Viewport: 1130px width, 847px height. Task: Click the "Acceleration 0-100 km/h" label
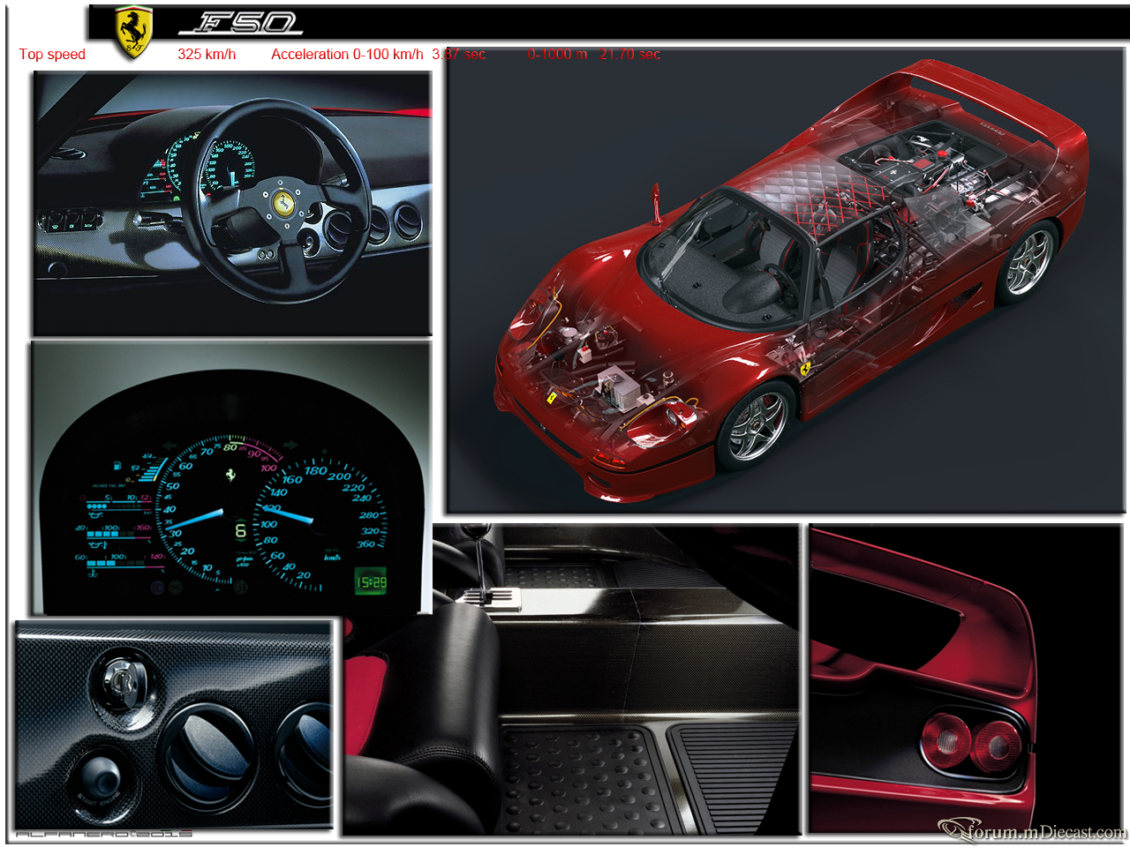347,54
